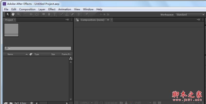Open the File menu
This screenshot has height=104, width=206.
coord(6,9)
